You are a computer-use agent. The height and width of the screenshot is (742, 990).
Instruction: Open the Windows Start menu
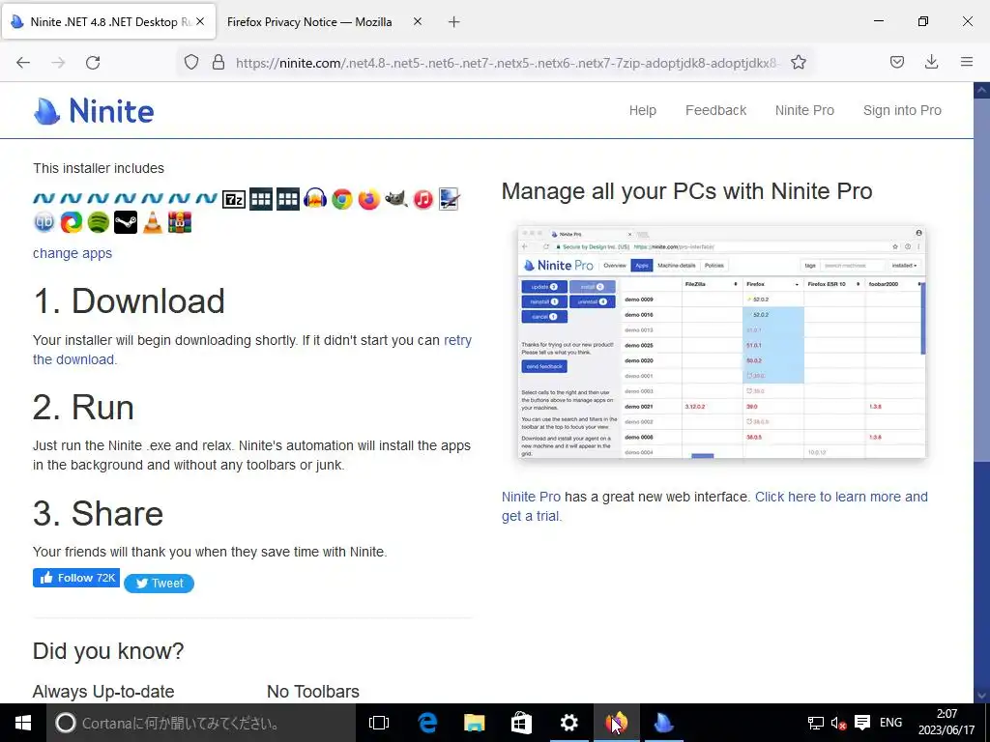click(23, 723)
